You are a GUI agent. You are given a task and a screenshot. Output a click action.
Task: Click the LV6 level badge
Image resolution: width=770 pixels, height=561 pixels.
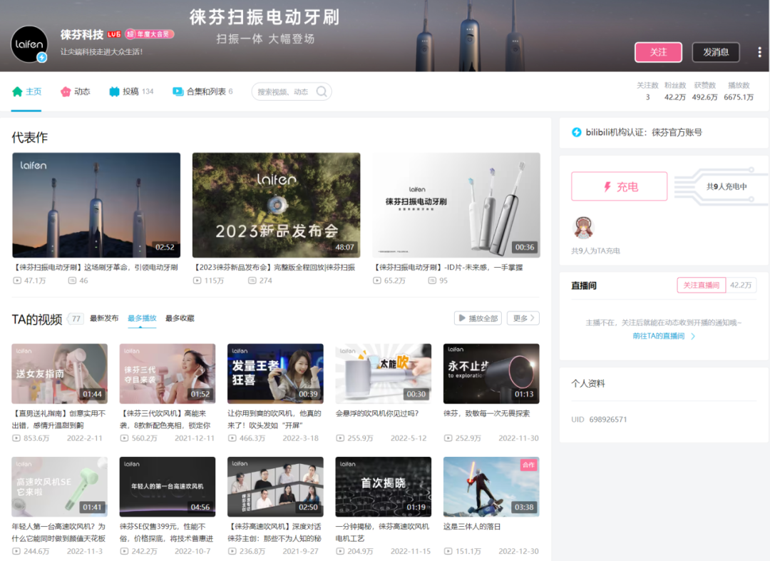[x=114, y=34]
